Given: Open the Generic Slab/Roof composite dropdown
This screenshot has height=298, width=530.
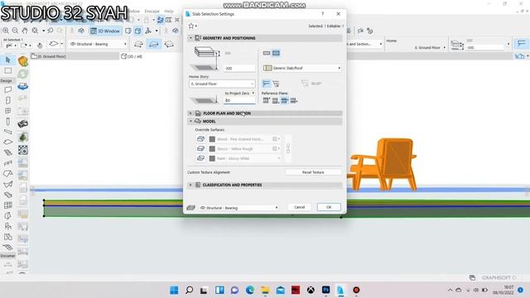Looking at the screenshot, I should pos(301,68).
